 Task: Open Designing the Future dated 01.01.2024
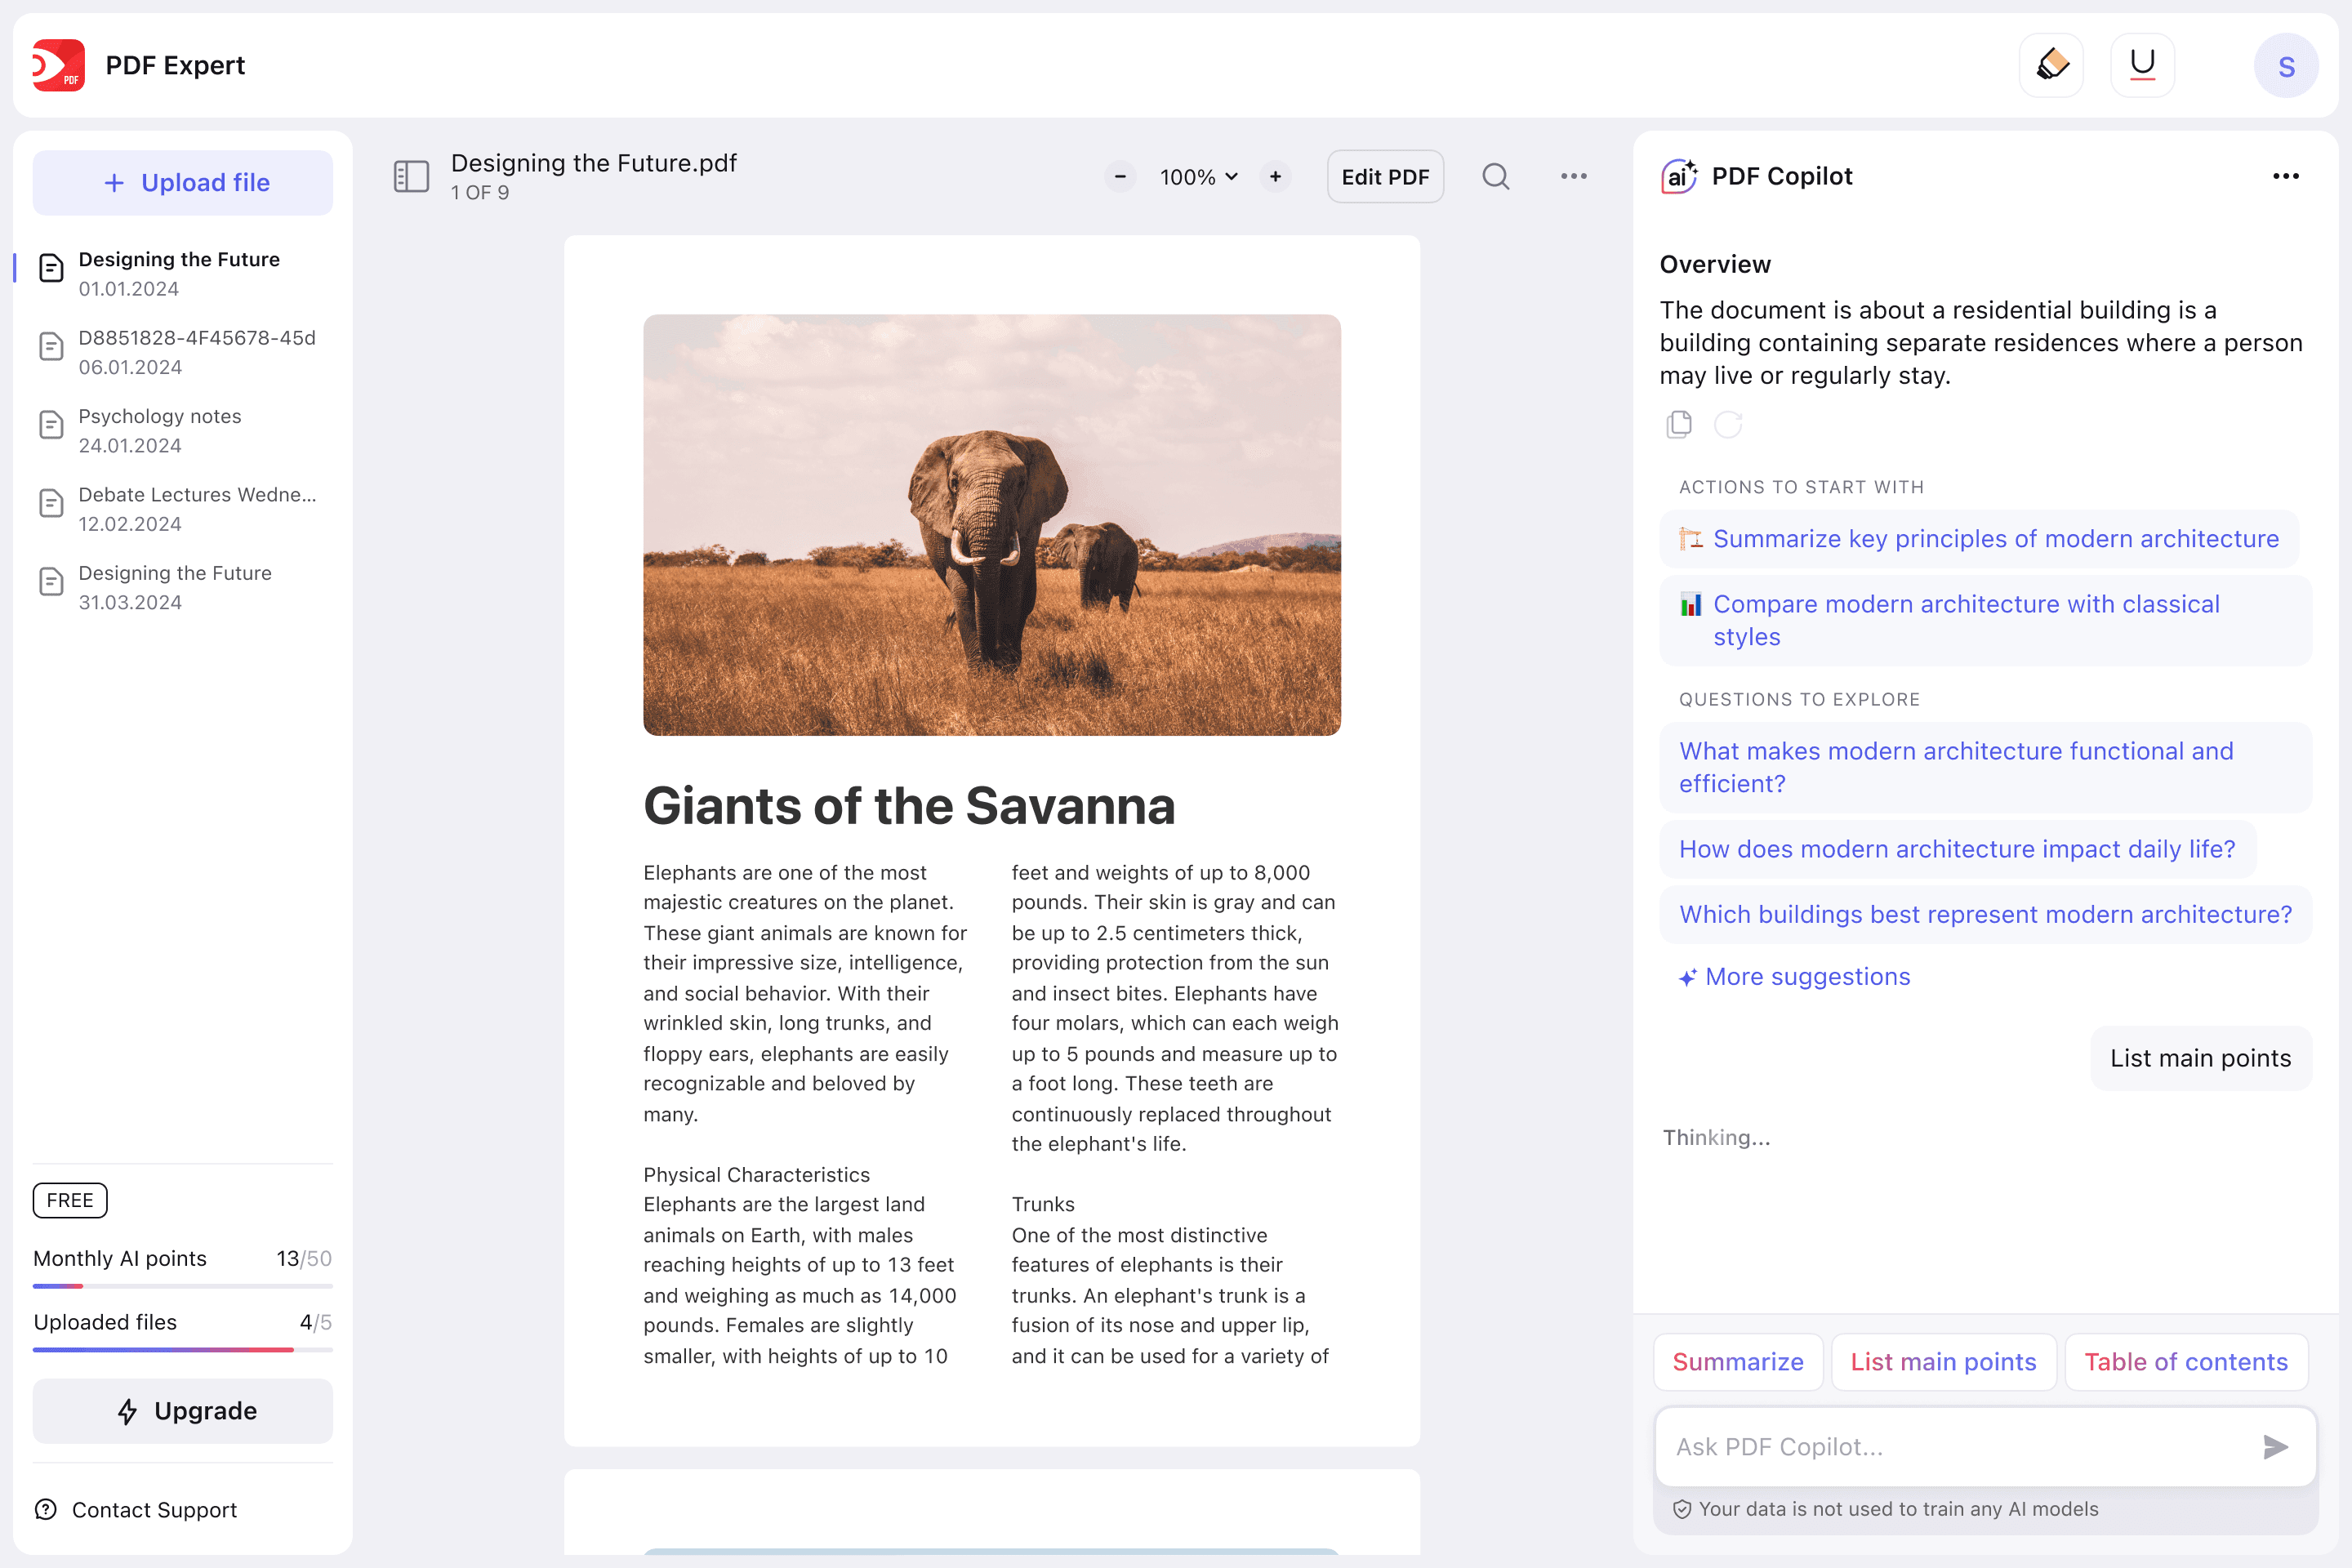[x=183, y=274]
